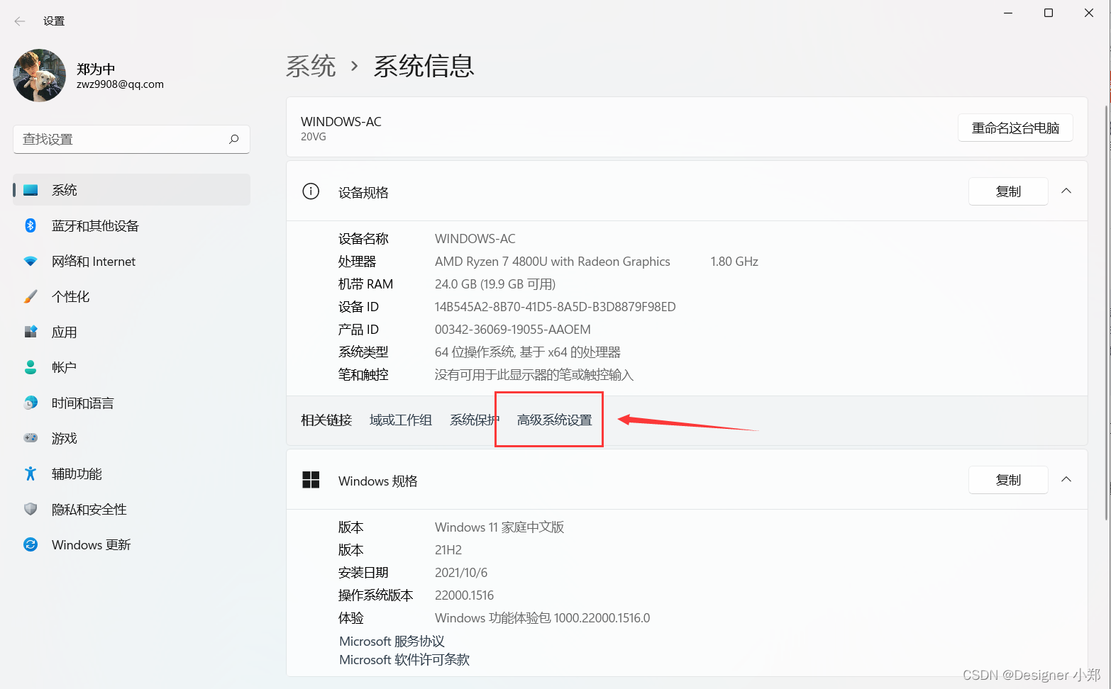Click the accessibility figure icon for 辅助功能
The height and width of the screenshot is (689, 1111).
pos(31,474)
